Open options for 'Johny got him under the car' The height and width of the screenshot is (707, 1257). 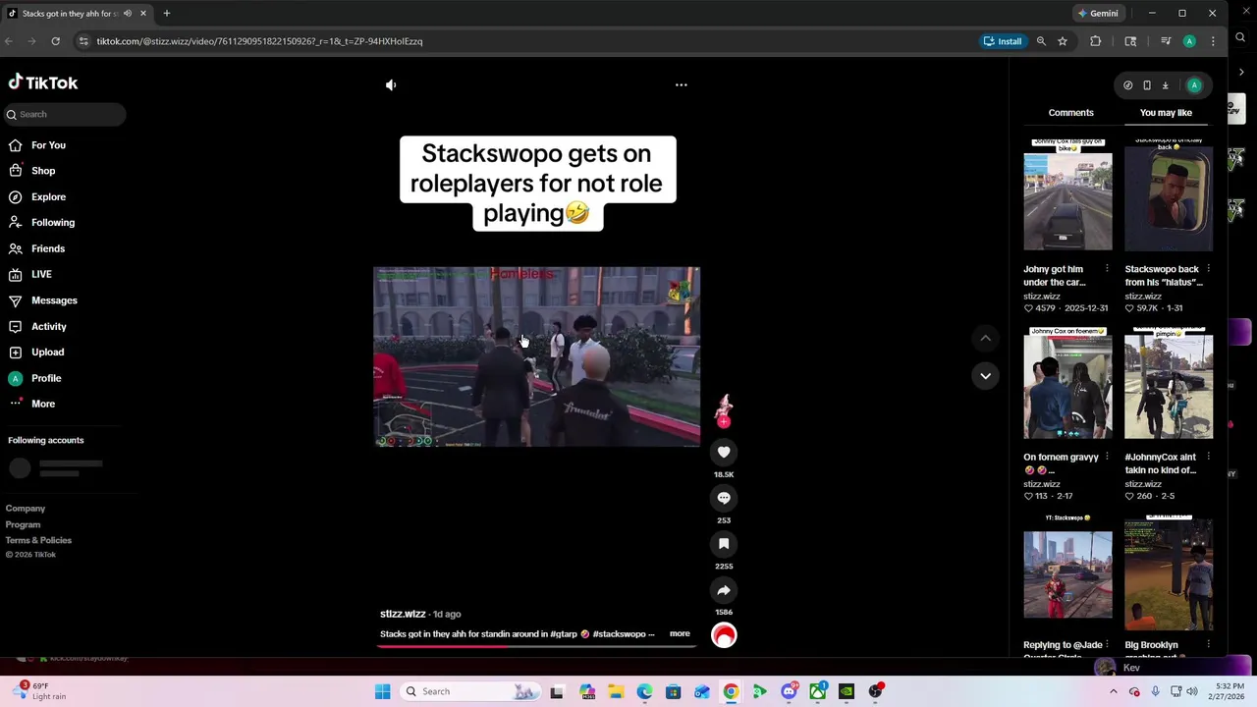pos(1107,269)
